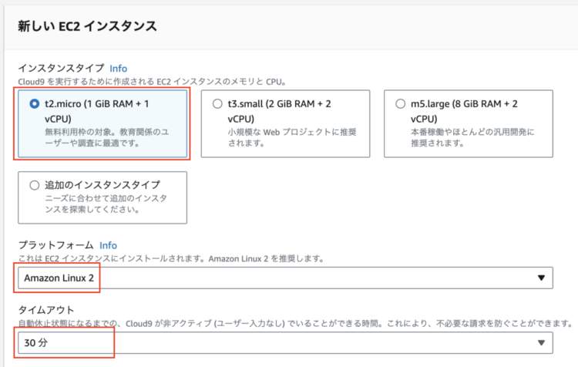The height and width of the screenshot is (367, 578).
Task: Click the 新しい EC2 インスタンス heading
Action: click(87, 26)
